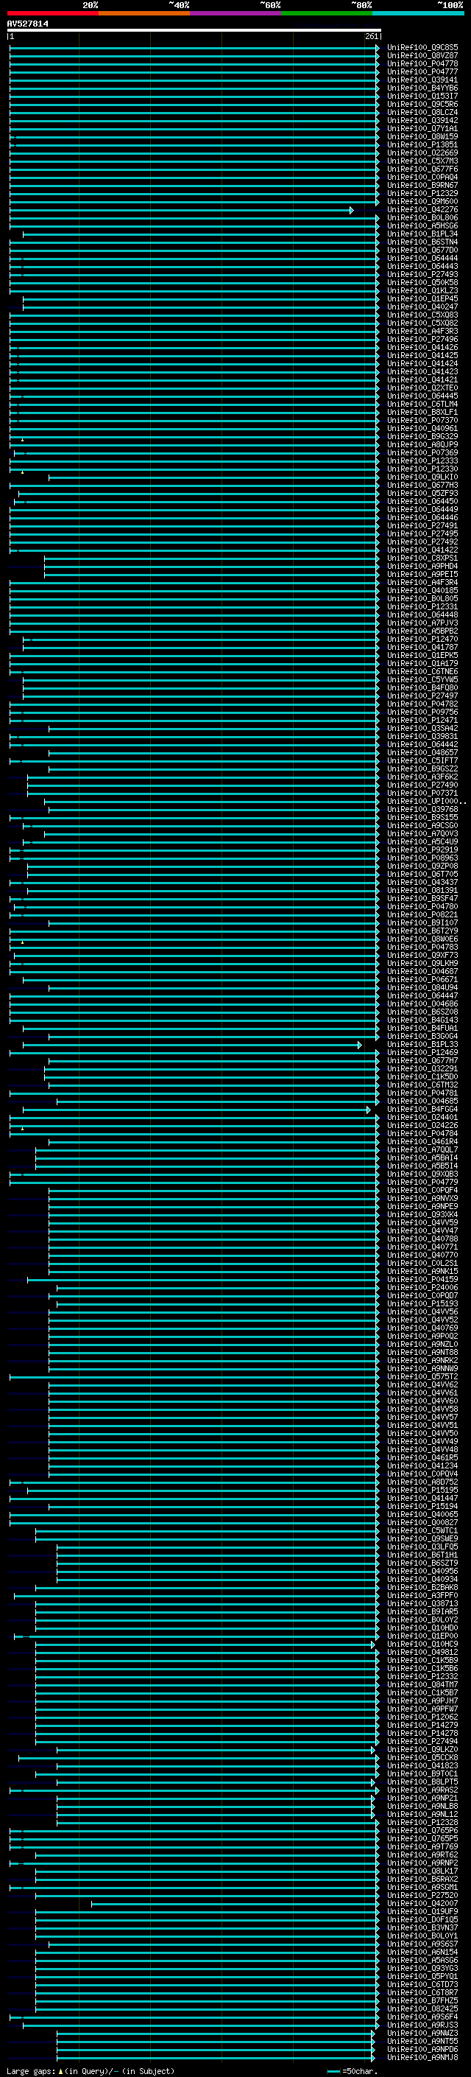Click the white query sequence bar under AV527814
Viewport: 471px width, 2077px height.
[x=194, y=29]
